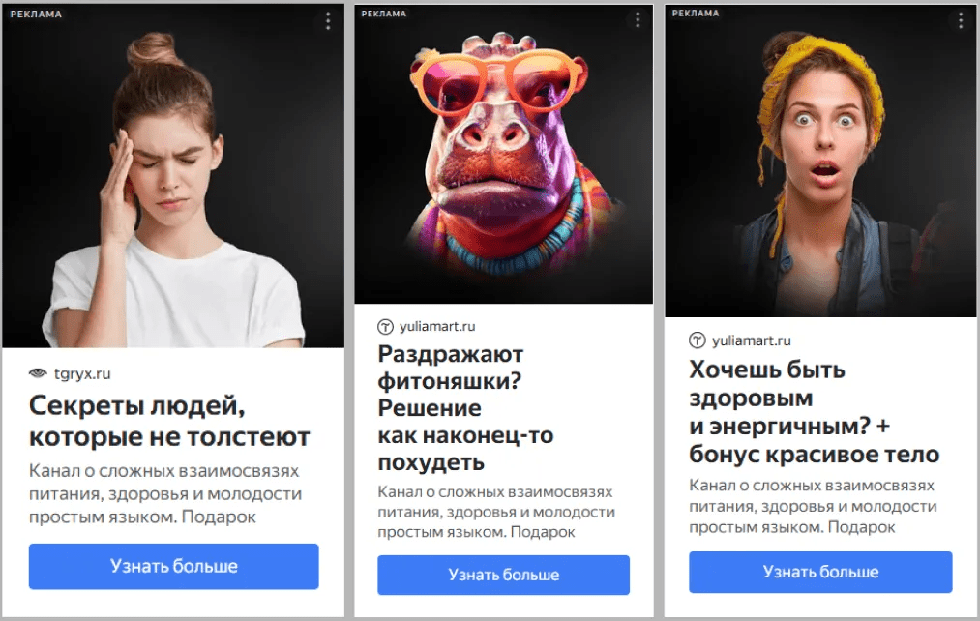The height and width of the screenshot is (621, 980).
Task: Open the tgryx.ru domain link
Action: point(82,373)
